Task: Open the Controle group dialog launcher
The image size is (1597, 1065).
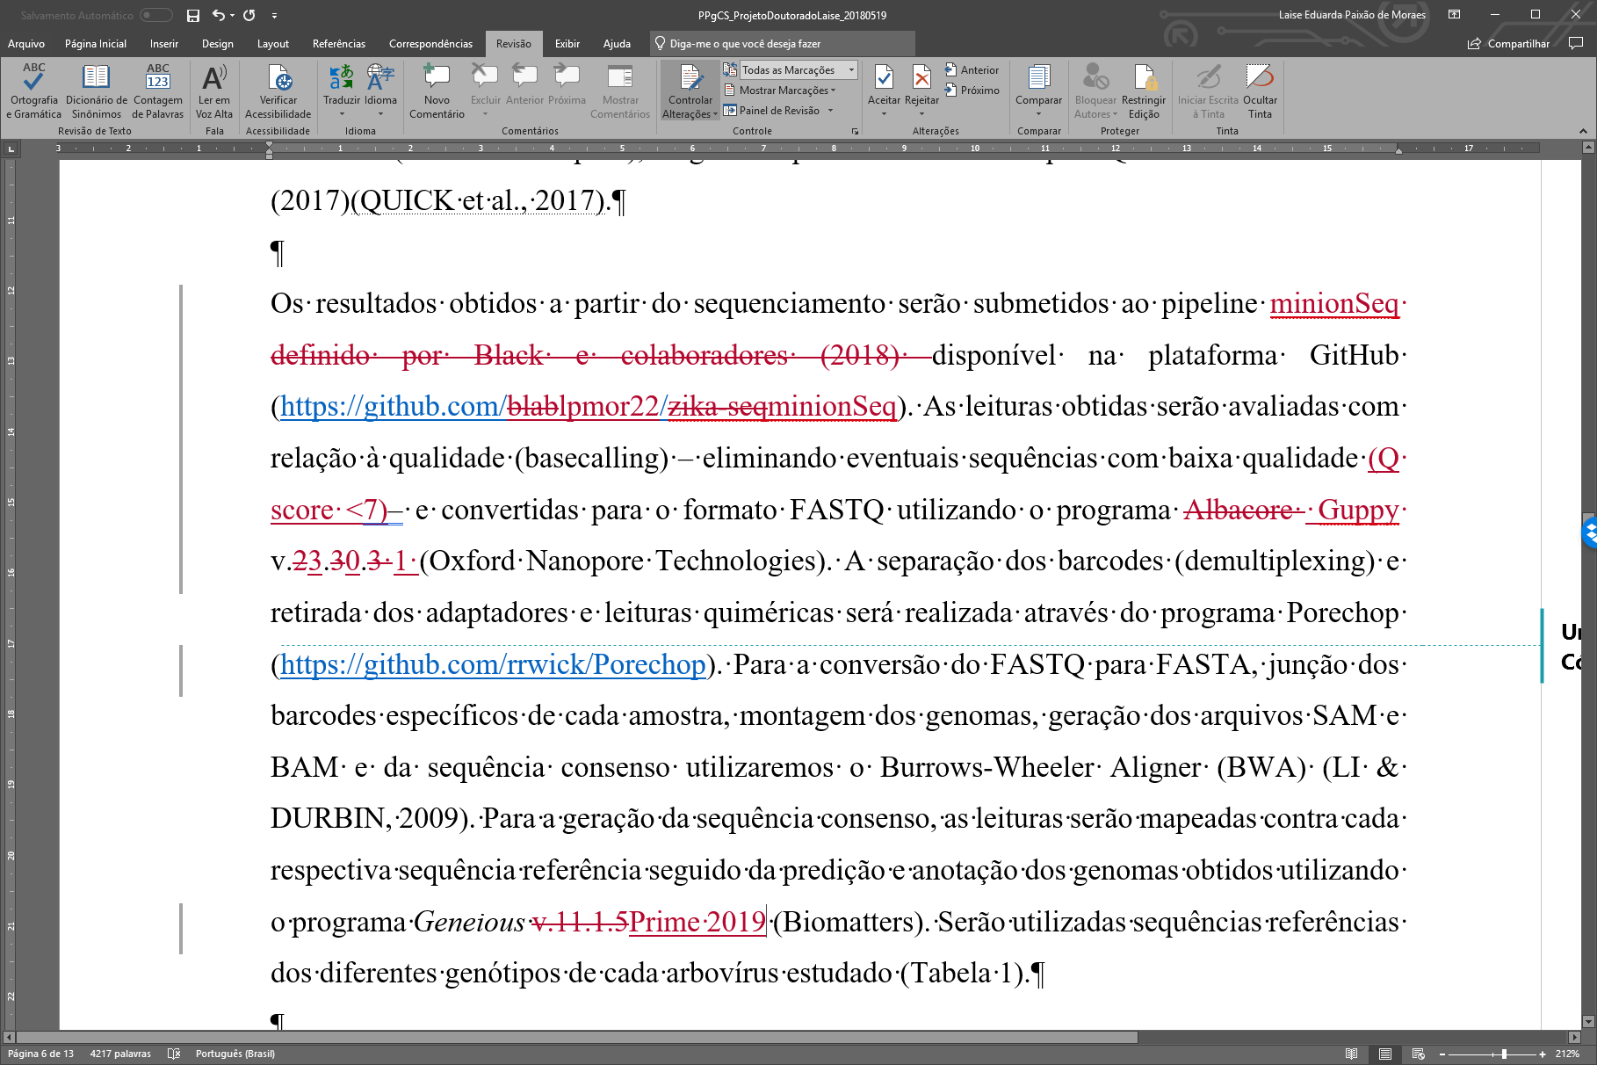Action: (855, 131)
